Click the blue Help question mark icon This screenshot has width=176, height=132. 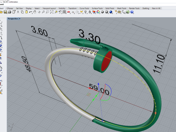pyautogui.click(x=132, y=12)
